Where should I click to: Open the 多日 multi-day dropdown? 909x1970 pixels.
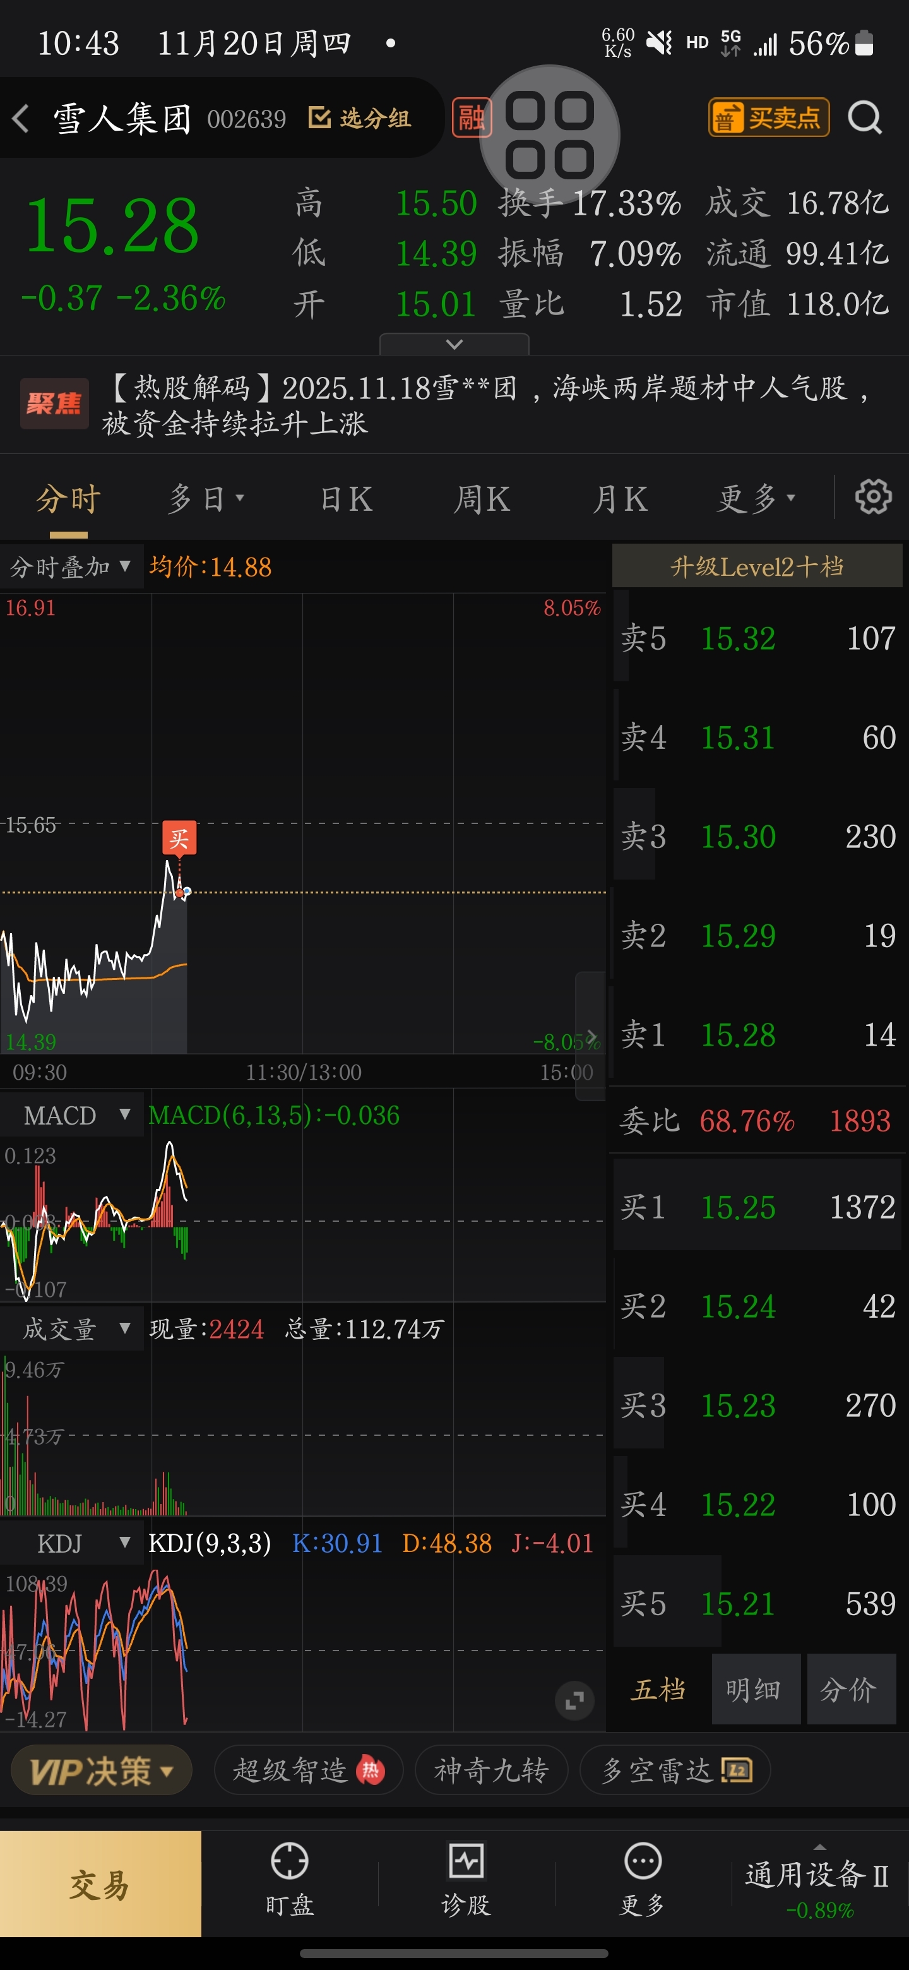pos(205,499)
